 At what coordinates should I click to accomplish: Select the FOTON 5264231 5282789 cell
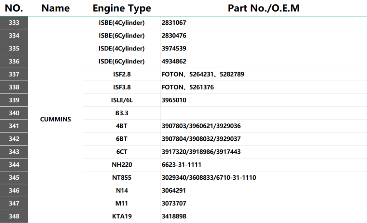pos(263,74)
